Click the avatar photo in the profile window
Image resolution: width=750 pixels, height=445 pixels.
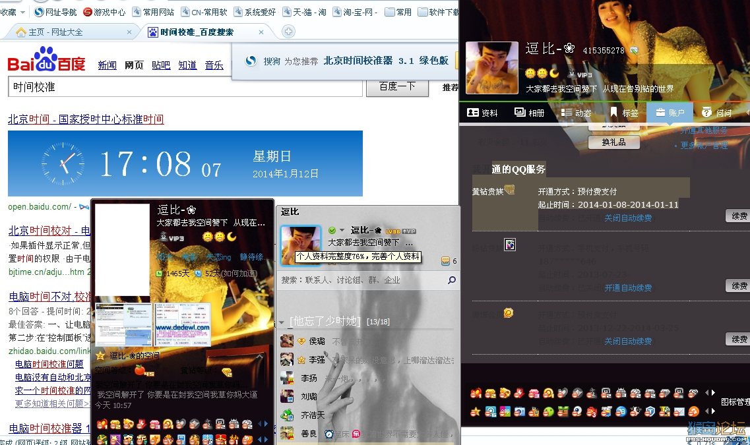(x=491, y=67)
